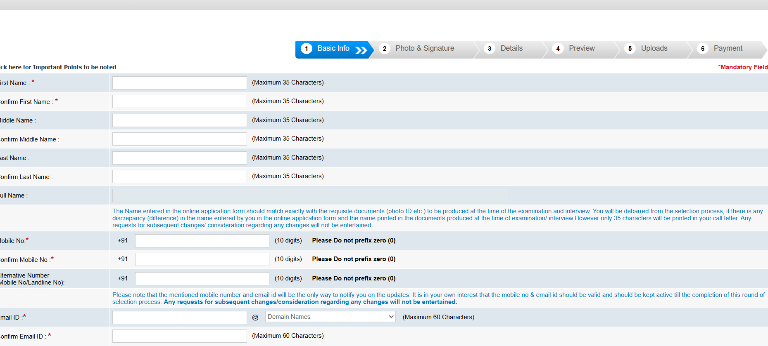The width and height of the screenshot is (768, 346).
Task: Click the step 5 number circle
Action: [630, 49]
